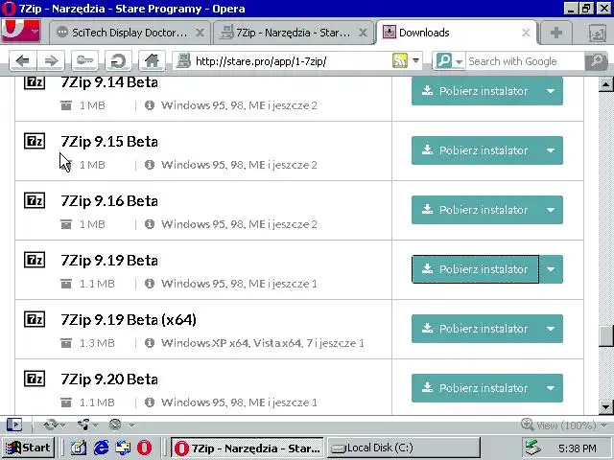Viewport: 614px width, 460px height.
Task: Click the title 7Zip 9.14 Beta
Action: (109, 82)
